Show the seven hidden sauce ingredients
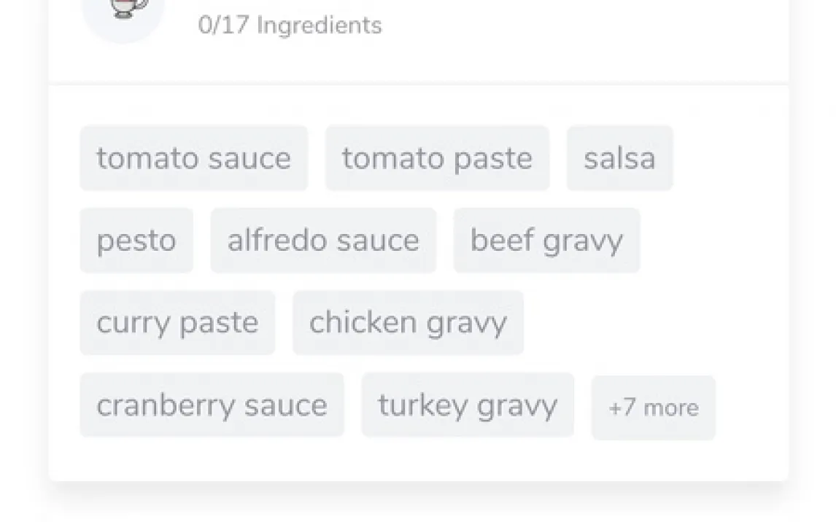 pyautogui.click(x=653, y=408)
